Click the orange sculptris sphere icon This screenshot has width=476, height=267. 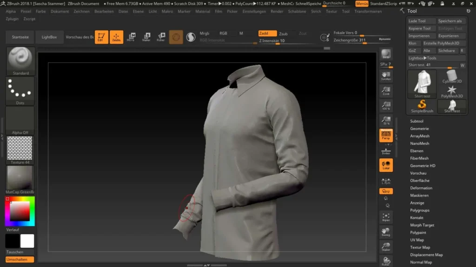coord(176,37)
